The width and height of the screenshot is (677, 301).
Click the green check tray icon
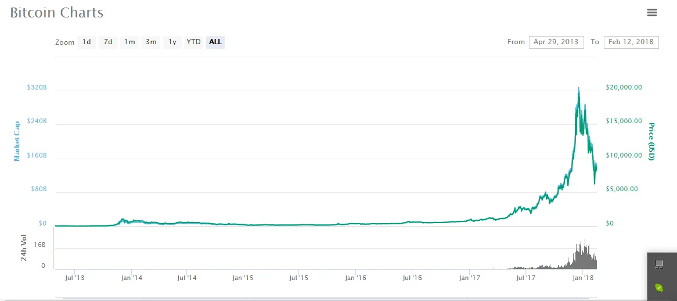tap(658, 287)
